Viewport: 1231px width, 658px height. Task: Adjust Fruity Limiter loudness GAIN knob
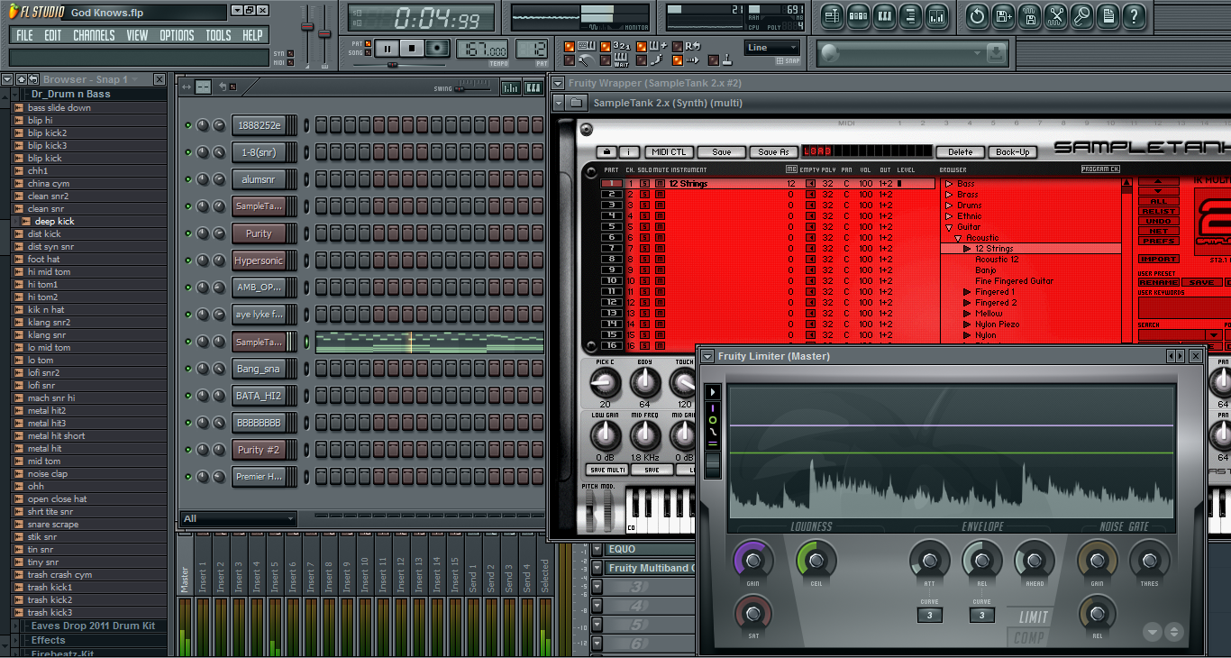pos(752,561)
